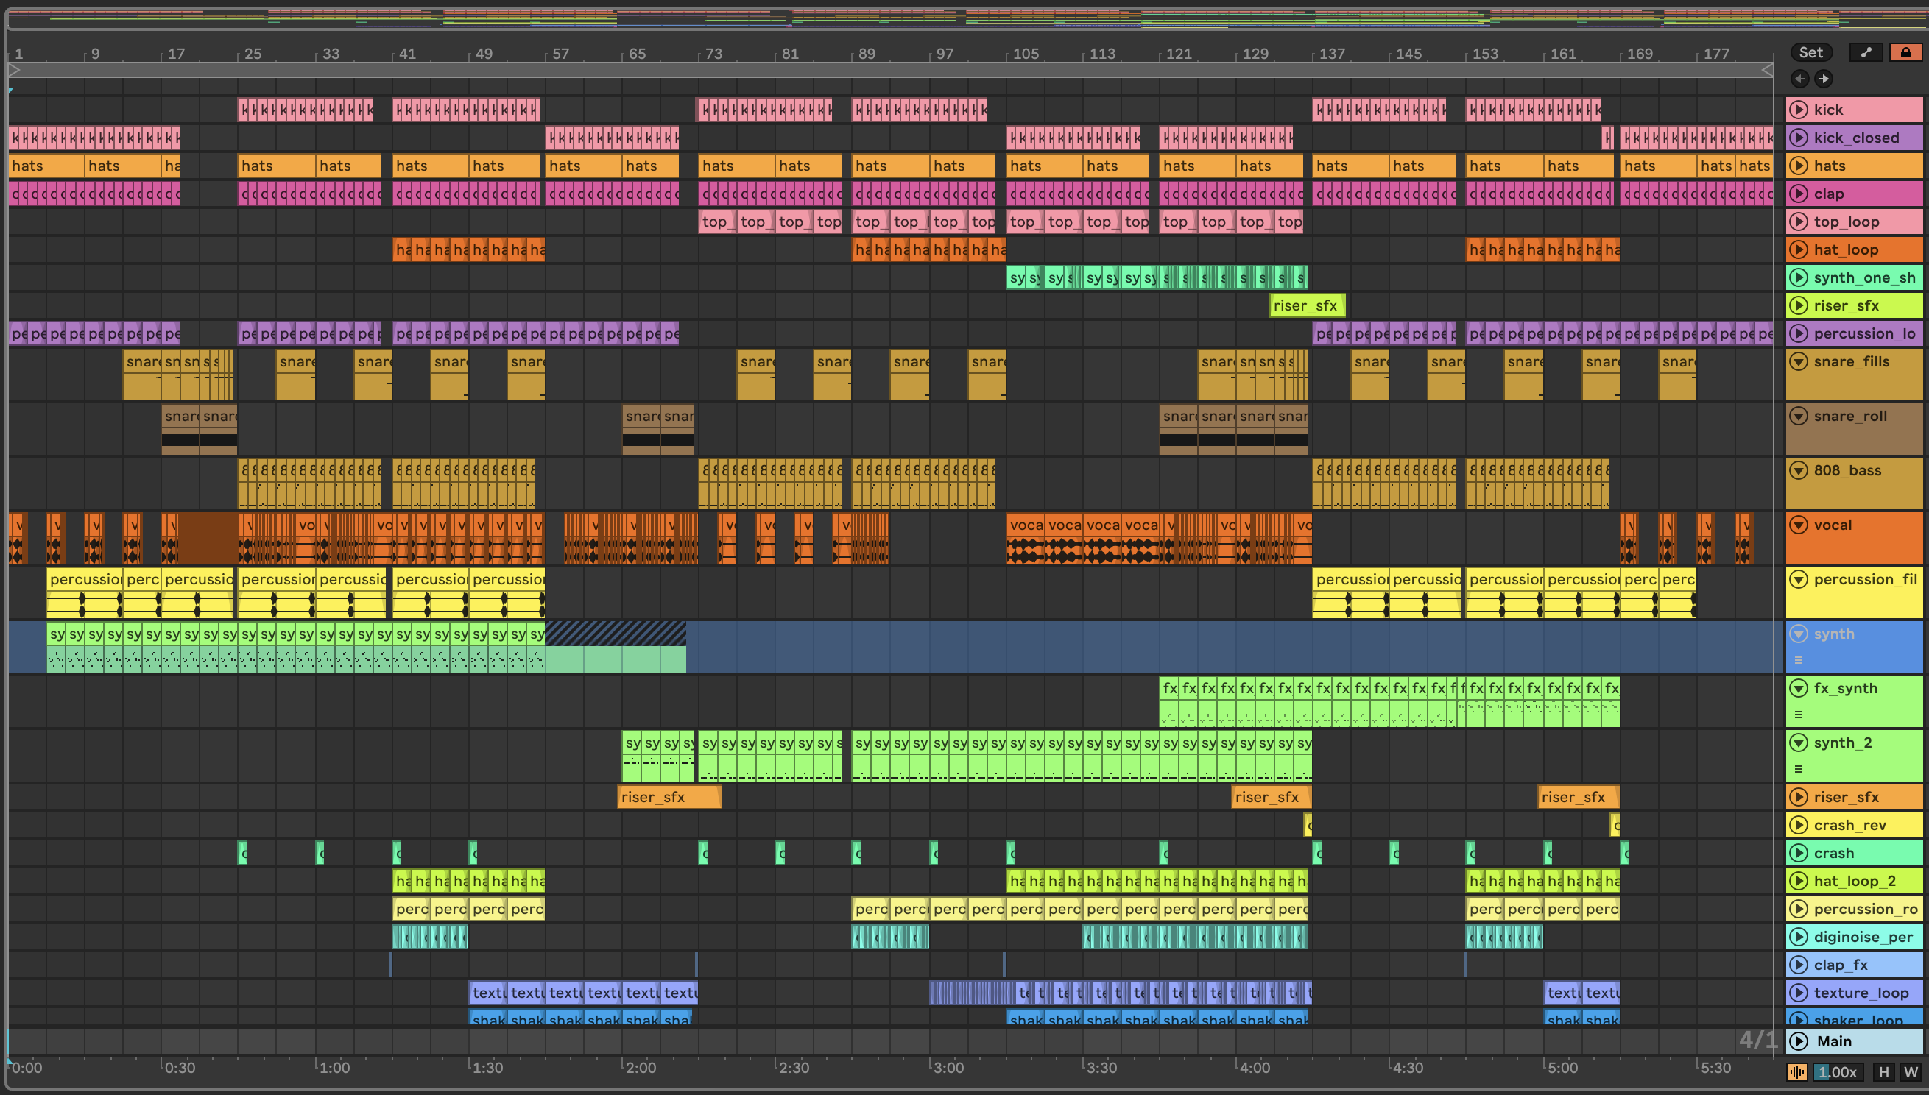Screen dimensions: 1929x1095
Task: Select the synth_one_sh track name
Action: tap(1864, 277)
